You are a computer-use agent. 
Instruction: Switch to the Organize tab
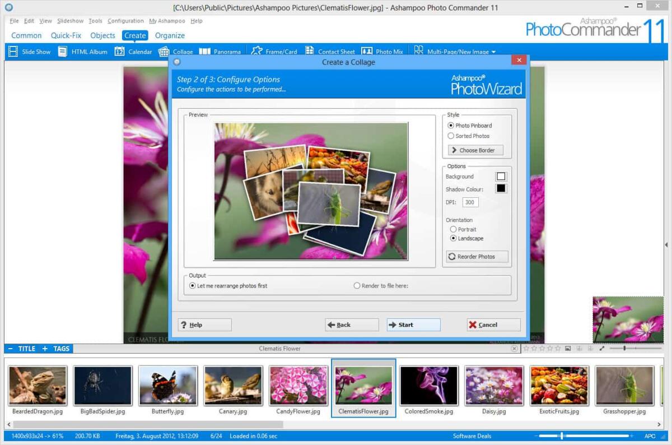[170, 35]
